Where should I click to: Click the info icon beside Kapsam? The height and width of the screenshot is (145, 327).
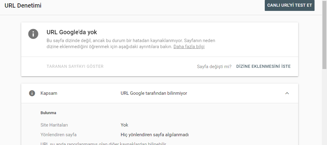coord(32,93)
